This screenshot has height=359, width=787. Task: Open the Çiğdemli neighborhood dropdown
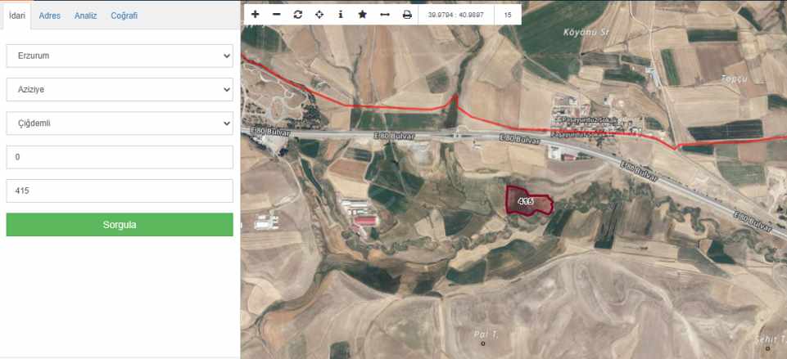coord(120,123)
